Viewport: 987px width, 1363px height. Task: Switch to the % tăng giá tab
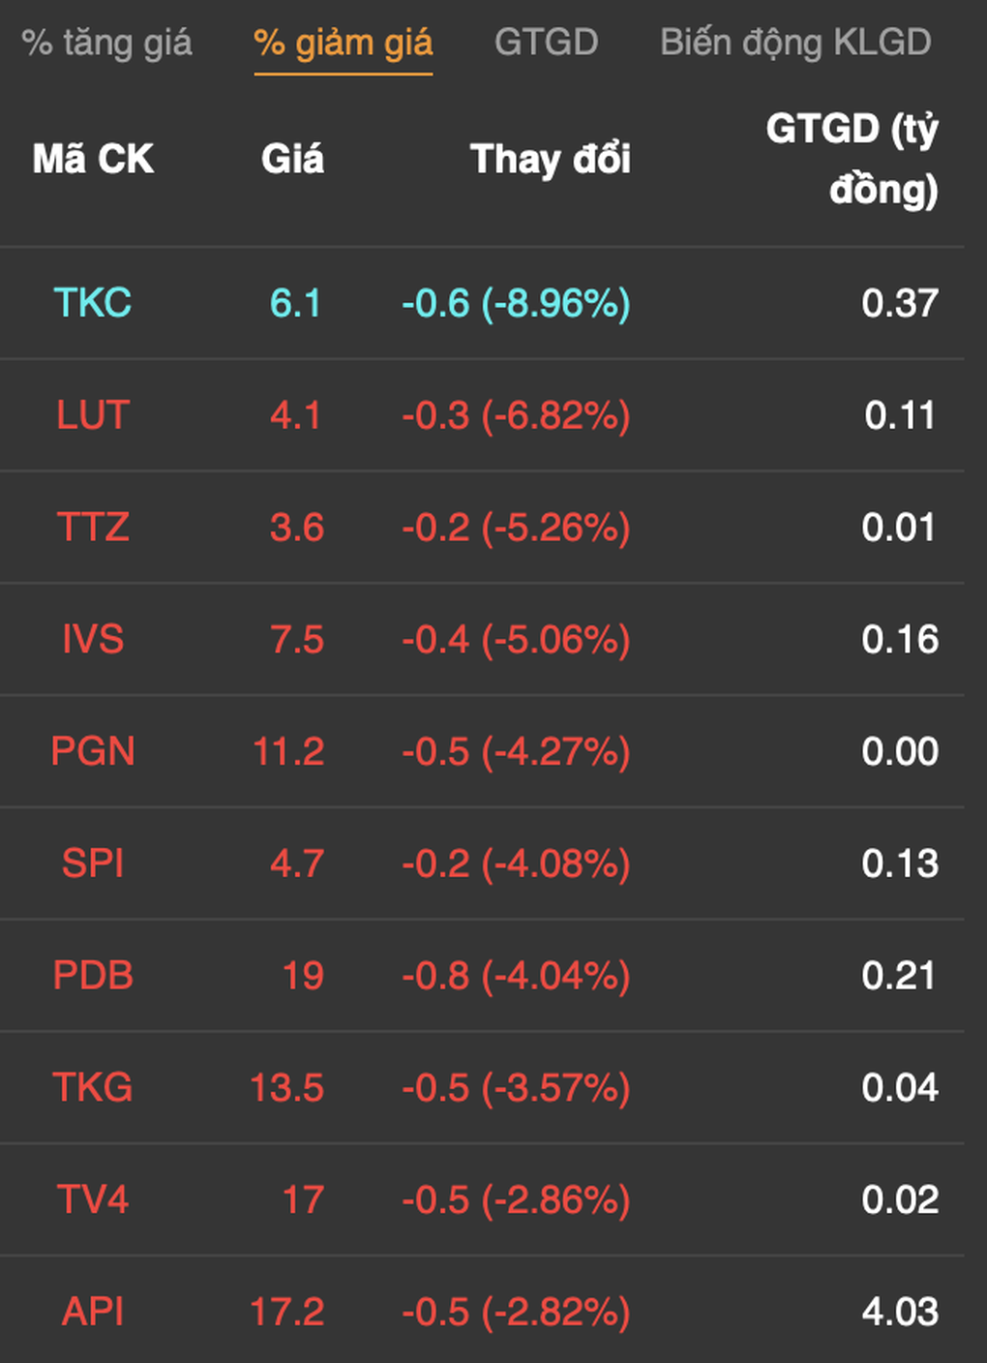click(107, 43)
